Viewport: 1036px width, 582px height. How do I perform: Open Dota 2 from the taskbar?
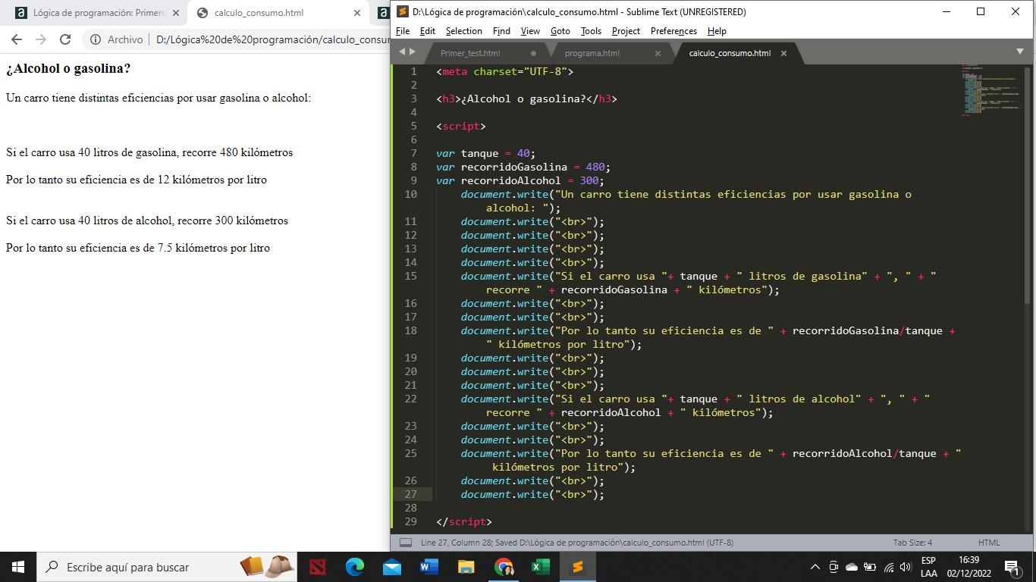click(x=318, y=567)
